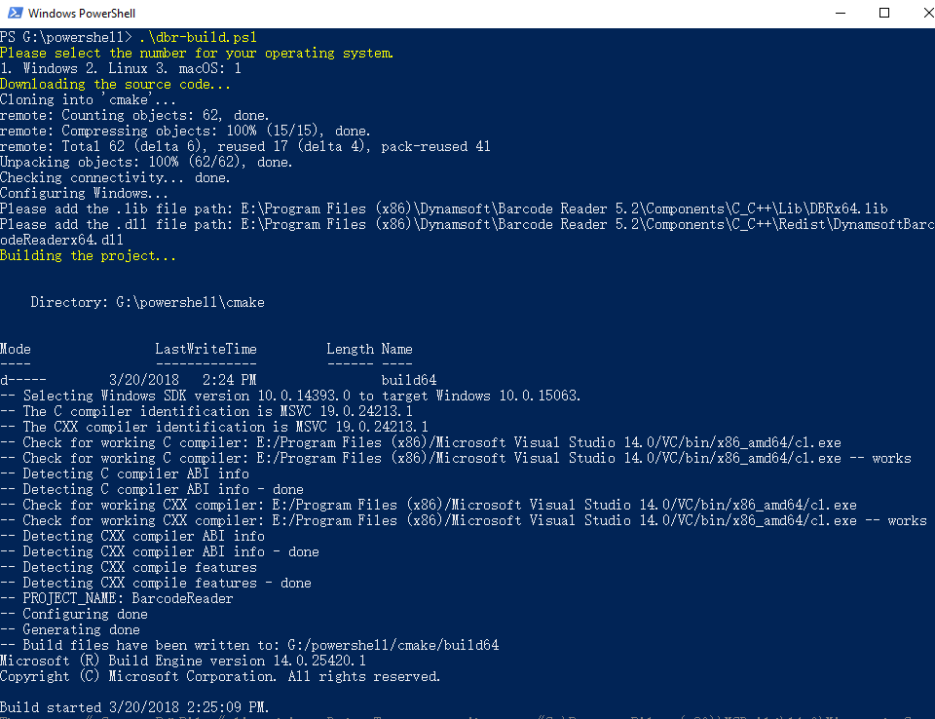Click the "Build started 3/20/2018" line
The image size is (935, 719).
[x=135, y=707]
